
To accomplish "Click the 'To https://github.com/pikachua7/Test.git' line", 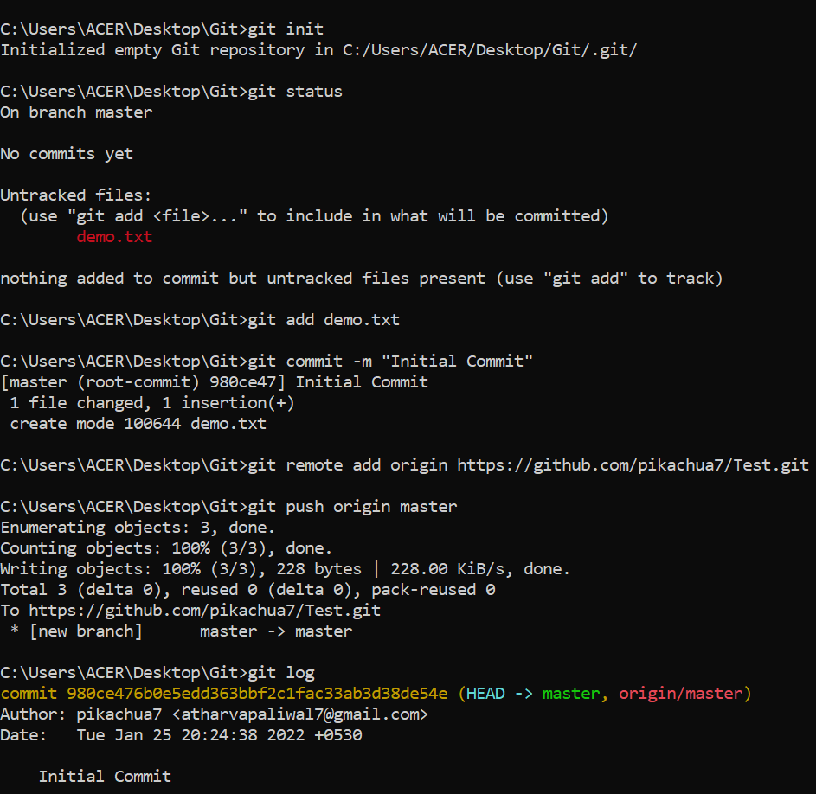I will click(190, 611).
